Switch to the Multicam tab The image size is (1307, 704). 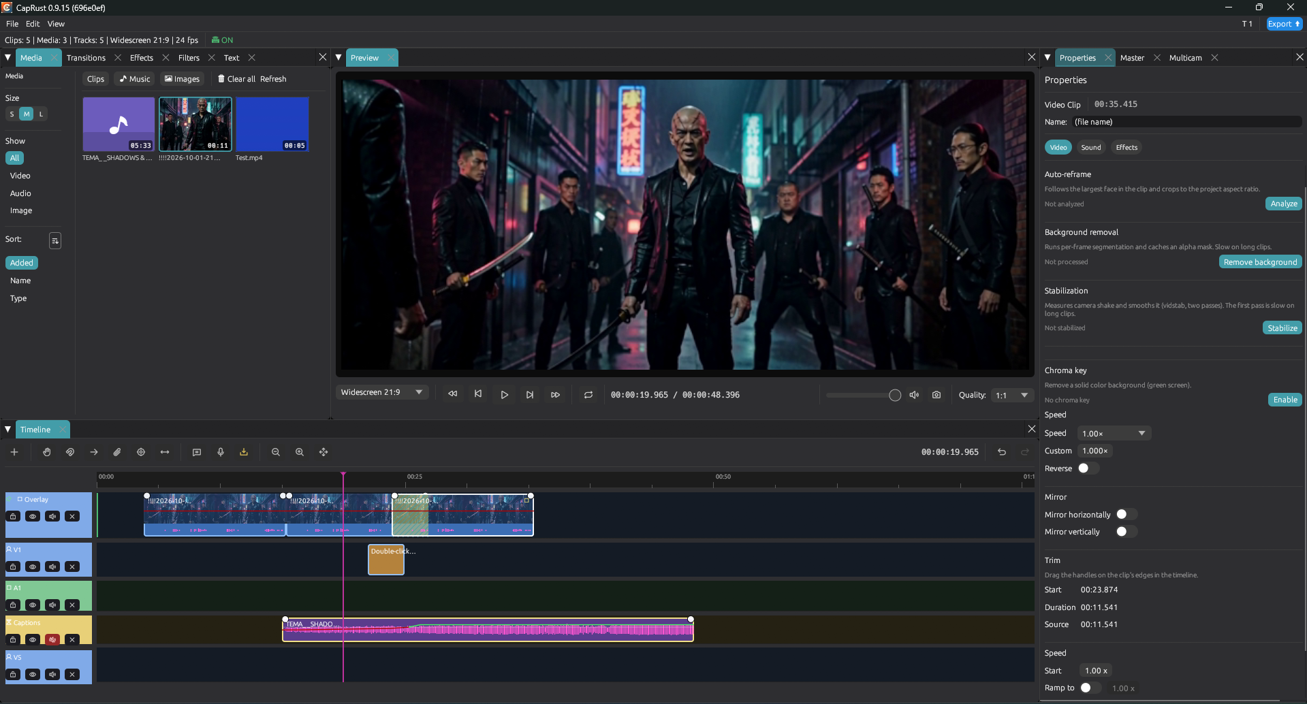[1185, 58]
